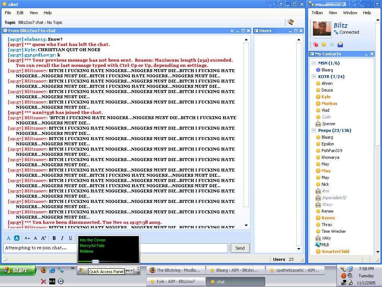Toggle bold text formatting
This screenshot has height=287, width=382.
click(x=54, y=238)
